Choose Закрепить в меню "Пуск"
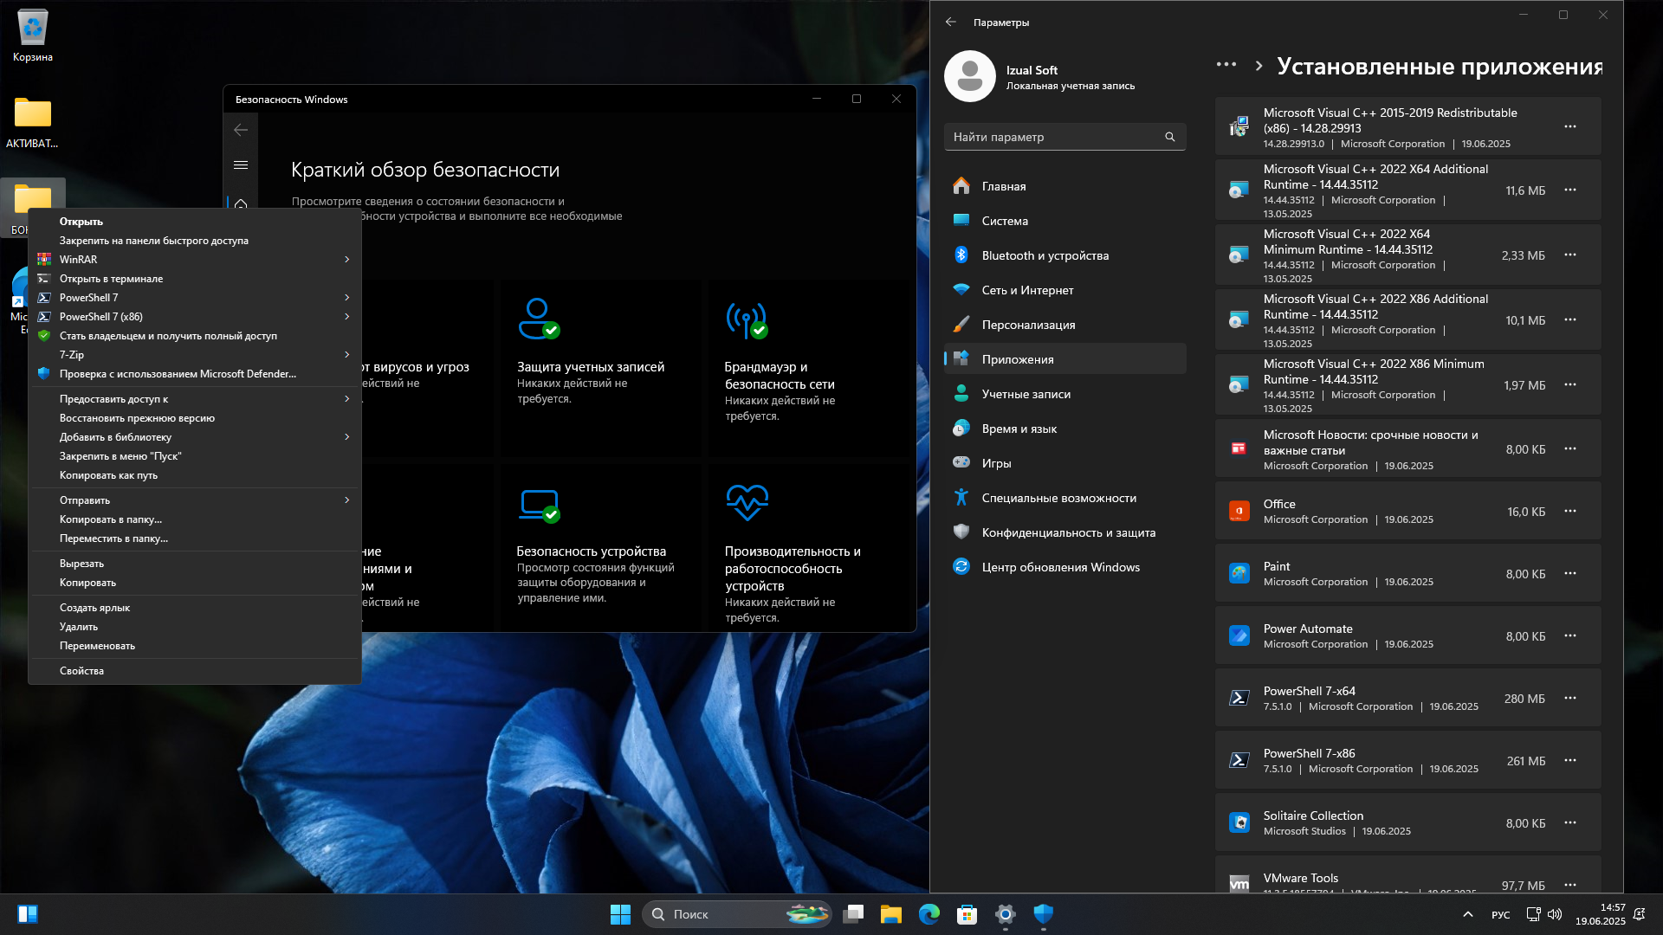1663x935 pixels. tap(195, 456)
